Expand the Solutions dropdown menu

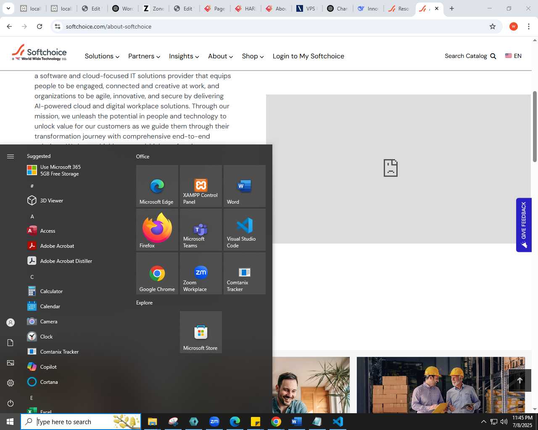coord(102,56)
